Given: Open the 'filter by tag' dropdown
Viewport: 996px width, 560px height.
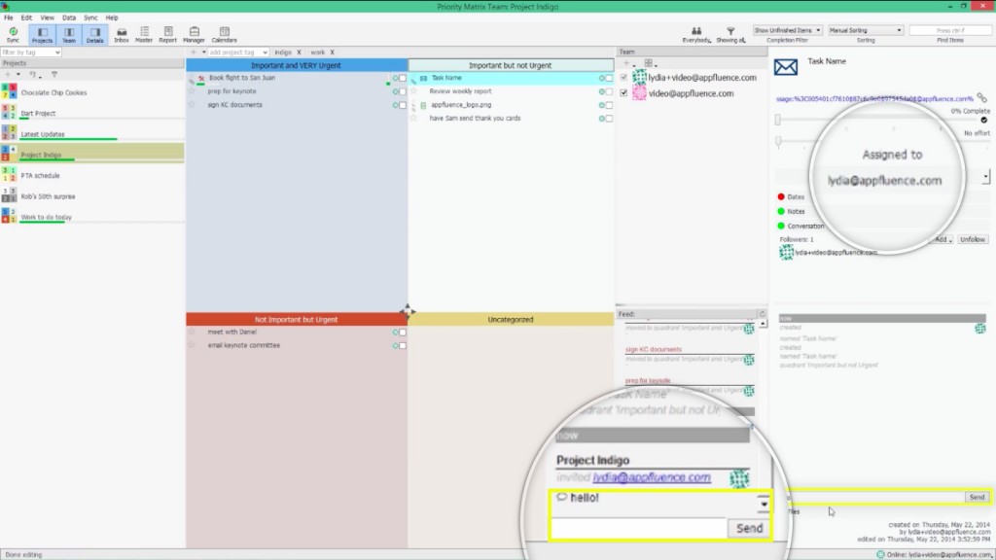Looking at the screenshot, I should 31,52.
